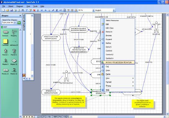Expand the View submenu in context menu
The image size is (169, 118).
point(118,78)
